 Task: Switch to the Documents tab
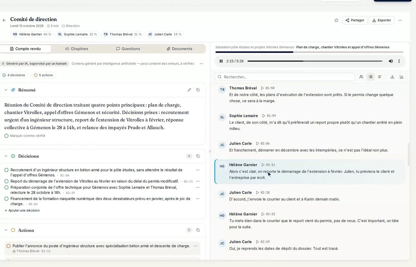tap(179, 49)
